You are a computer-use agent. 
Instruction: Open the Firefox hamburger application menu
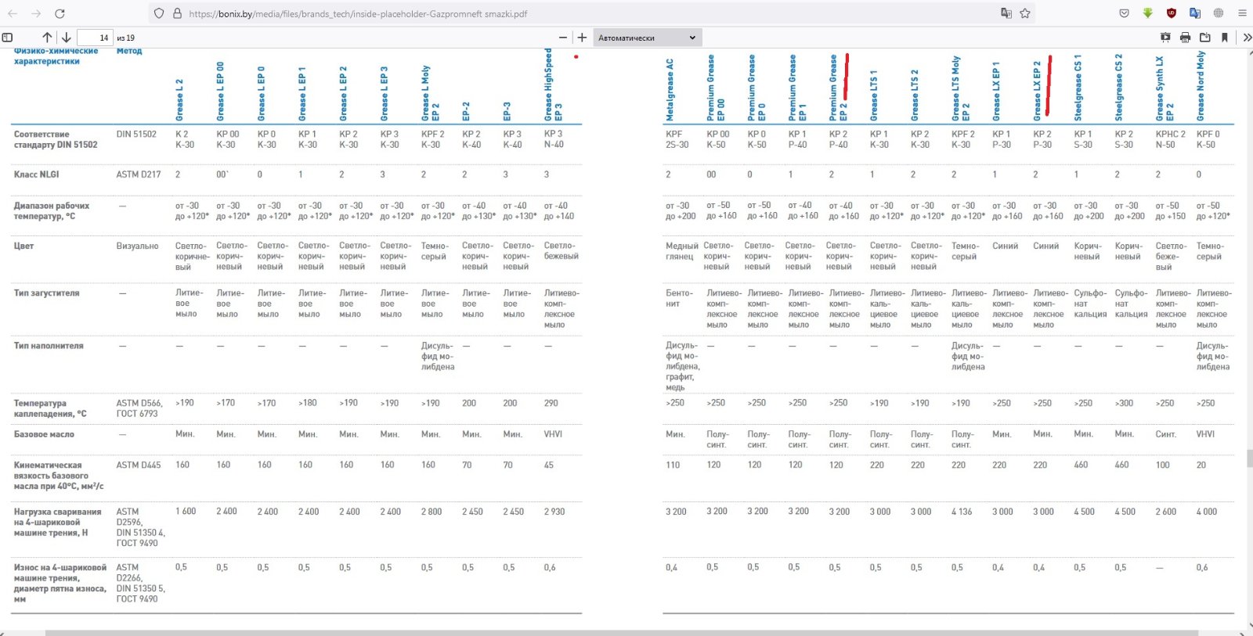pyautogui.click(x=1242, y=13)
